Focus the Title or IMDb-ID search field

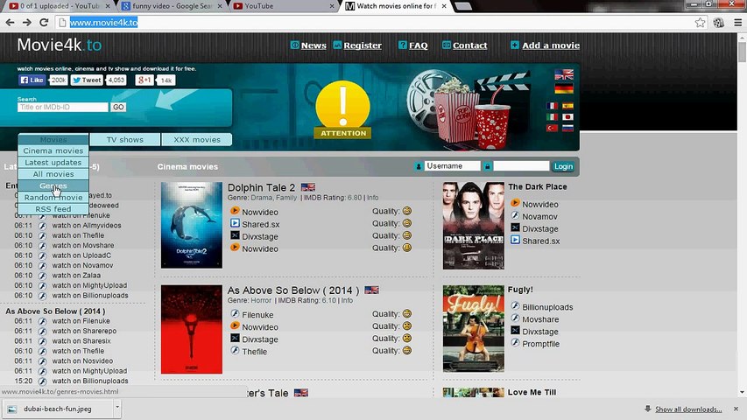63,107
